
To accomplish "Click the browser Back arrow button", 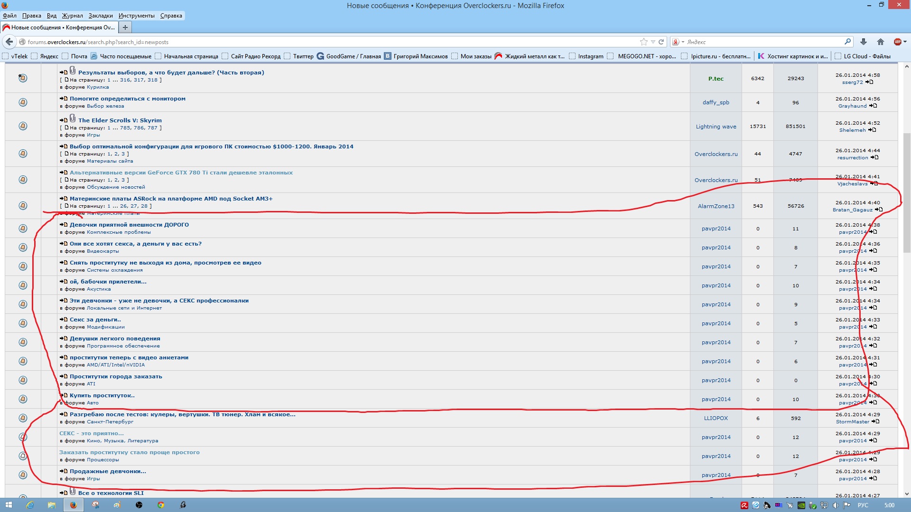I will [9, 42].
